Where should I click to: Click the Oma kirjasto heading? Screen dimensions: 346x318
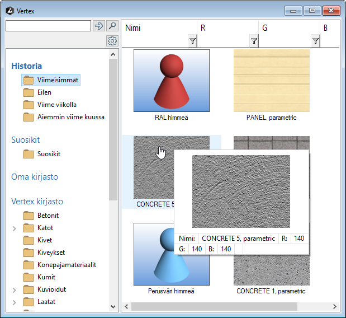(x=35, y=177)
